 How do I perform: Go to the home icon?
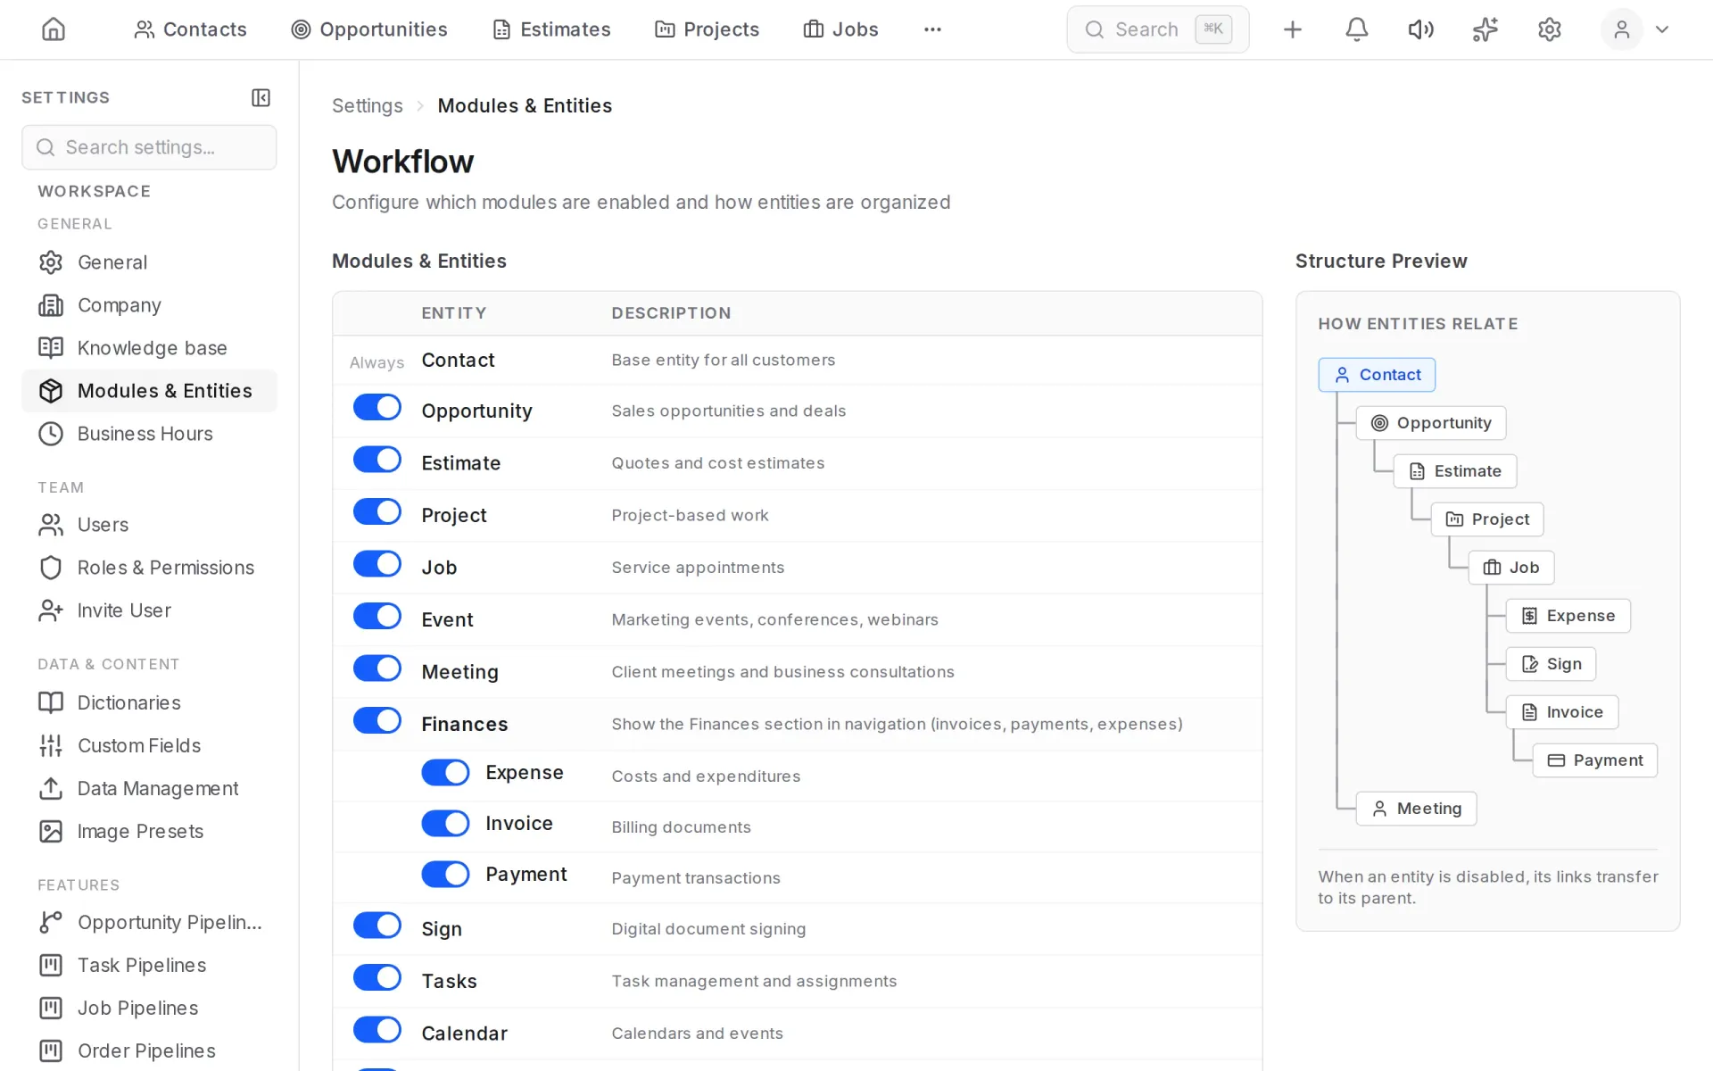point(54,29)
